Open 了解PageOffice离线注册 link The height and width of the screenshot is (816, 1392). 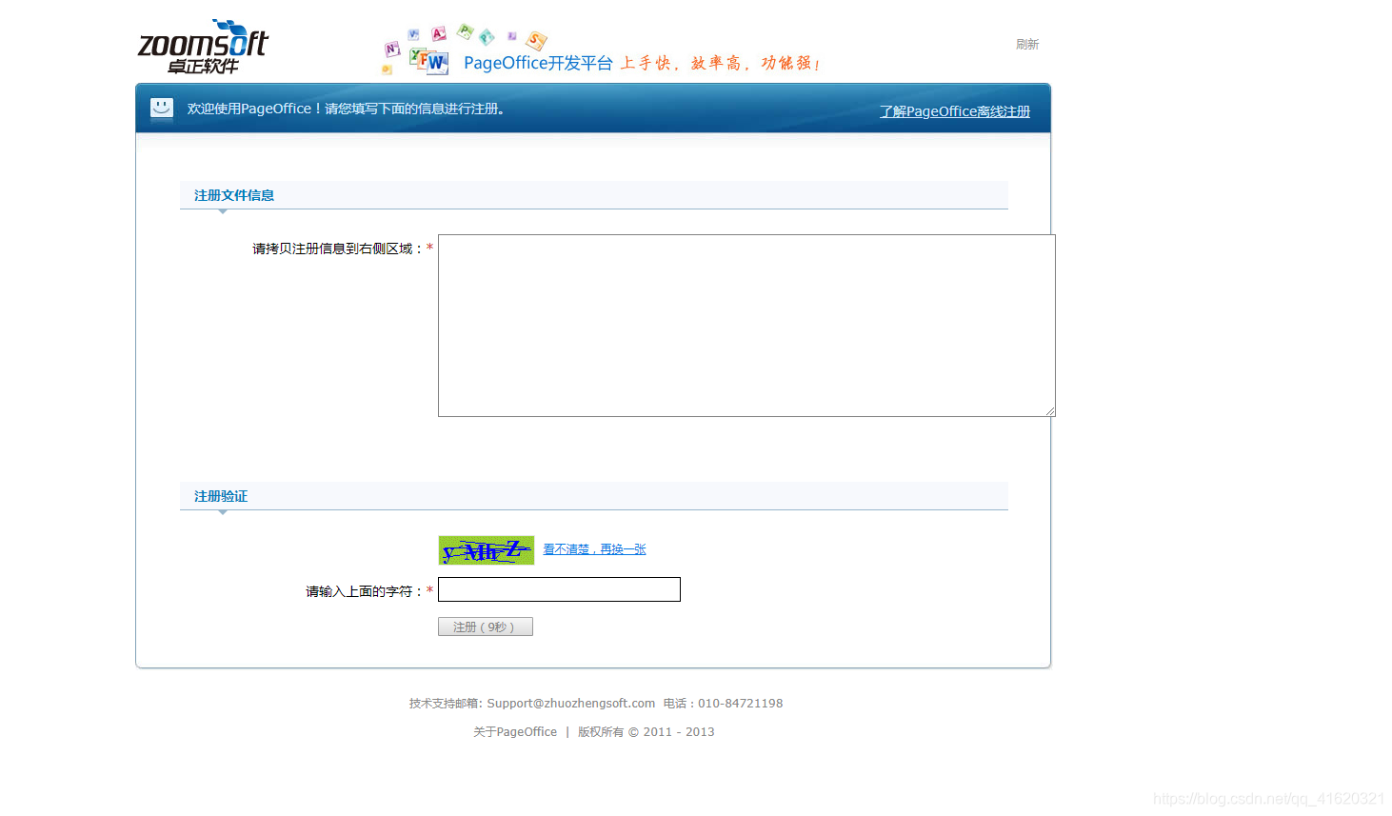point(955,111)
